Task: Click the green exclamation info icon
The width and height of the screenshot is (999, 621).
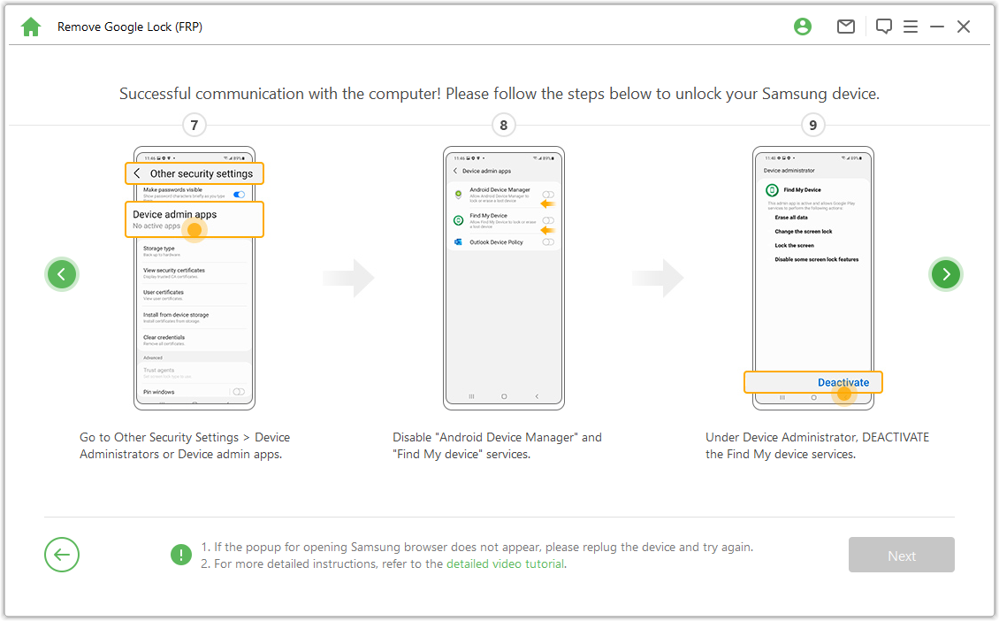Action: point(181,555)
